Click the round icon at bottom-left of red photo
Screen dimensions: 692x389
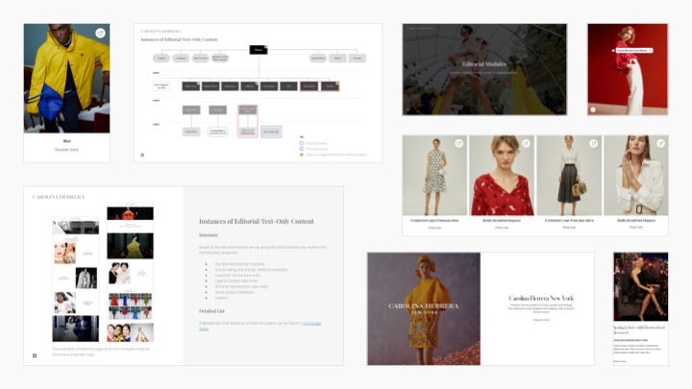click(593, 109)
